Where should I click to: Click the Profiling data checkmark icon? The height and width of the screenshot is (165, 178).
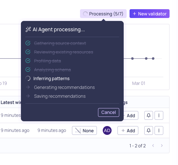point(28,61)
